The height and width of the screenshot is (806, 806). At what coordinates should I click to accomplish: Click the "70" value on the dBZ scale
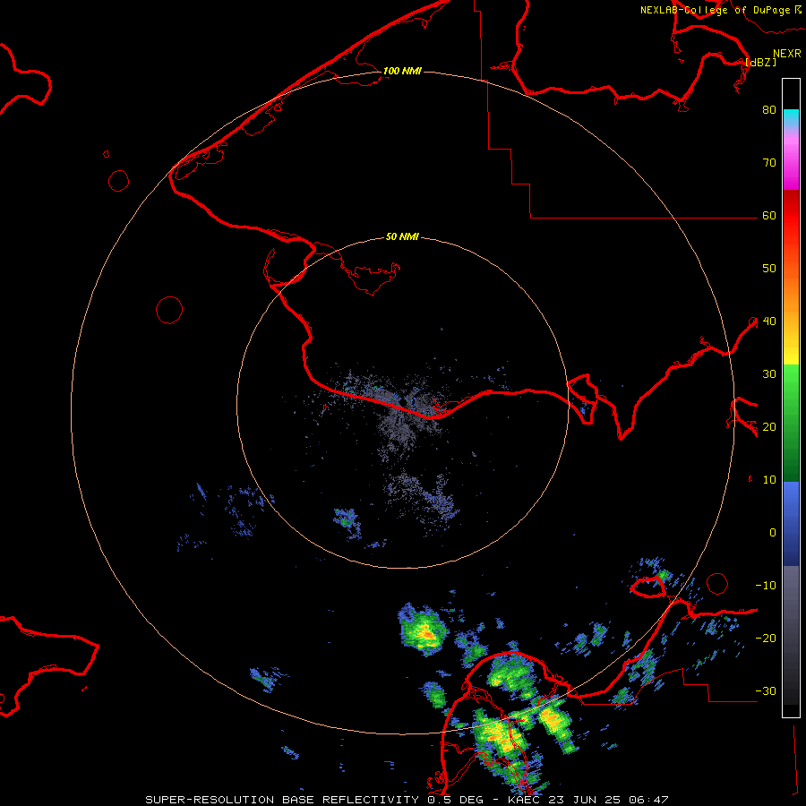pos(769,163)
